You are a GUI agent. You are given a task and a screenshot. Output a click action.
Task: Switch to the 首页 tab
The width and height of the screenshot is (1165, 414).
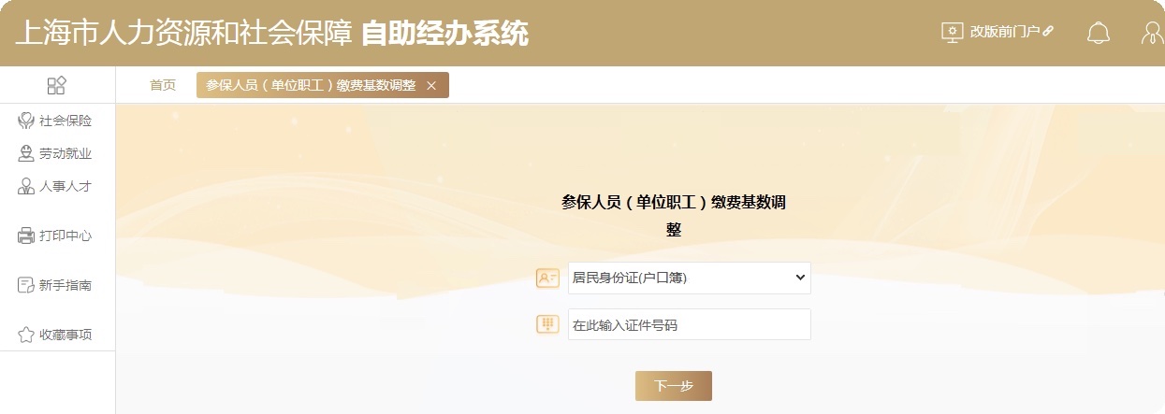point(163,85)
